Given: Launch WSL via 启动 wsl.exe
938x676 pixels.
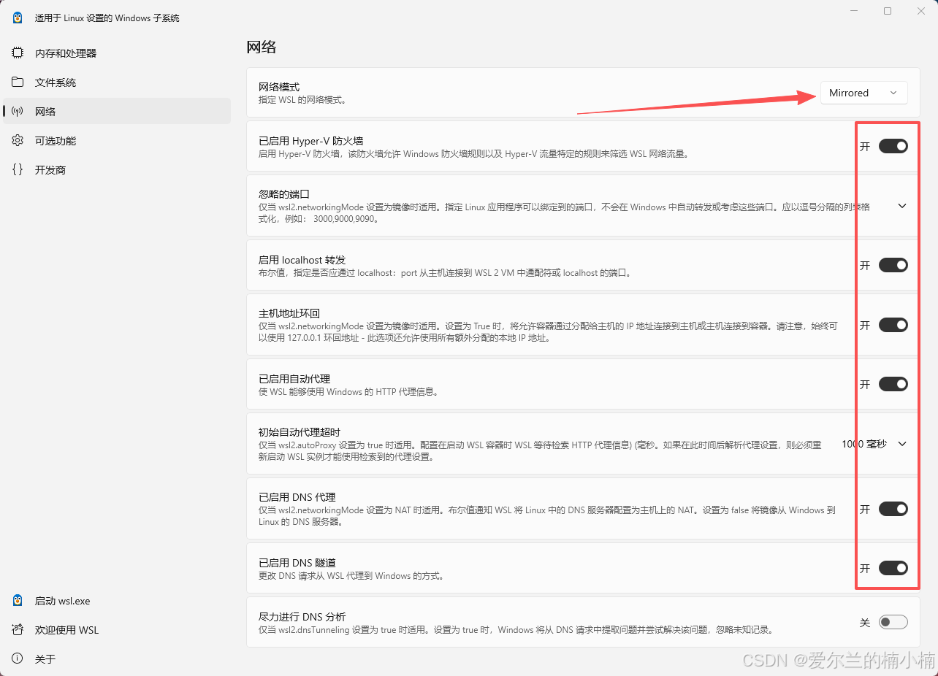Looking at the screenshot, I should click(117, 601).
